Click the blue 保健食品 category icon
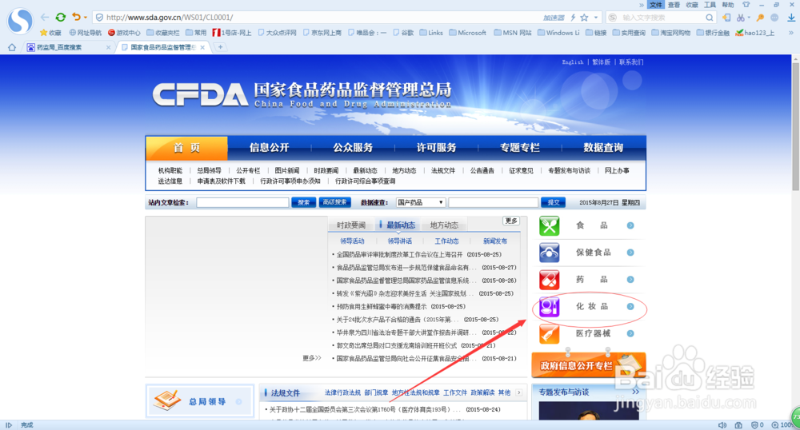Image resolution: width=800 pixels, height=430 pixels. [x=550, y=253]
